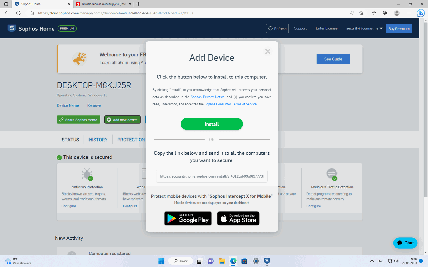Image resolution: width=428 pixels, height=267 pixels.
Task: Click the green Install button
Action: (212, 124)
